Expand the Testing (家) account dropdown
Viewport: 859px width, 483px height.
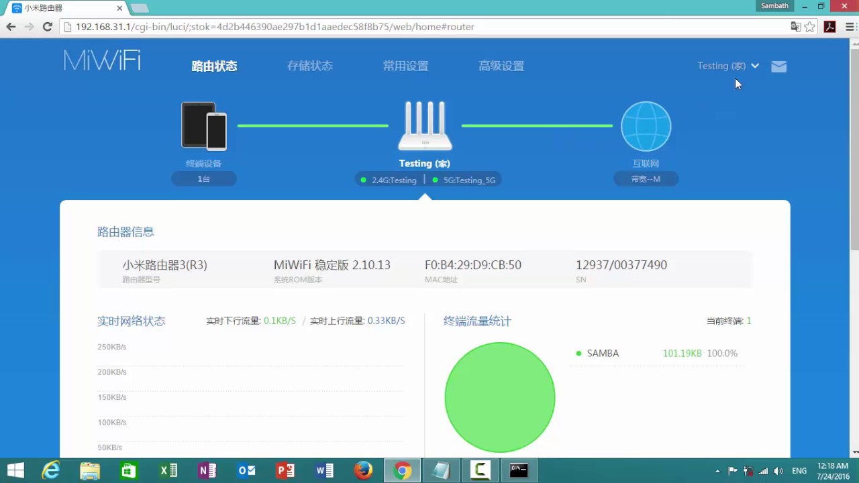728,66
